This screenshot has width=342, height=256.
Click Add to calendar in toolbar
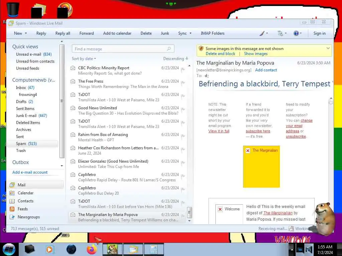pyautogui.click(x=117, y=33)
